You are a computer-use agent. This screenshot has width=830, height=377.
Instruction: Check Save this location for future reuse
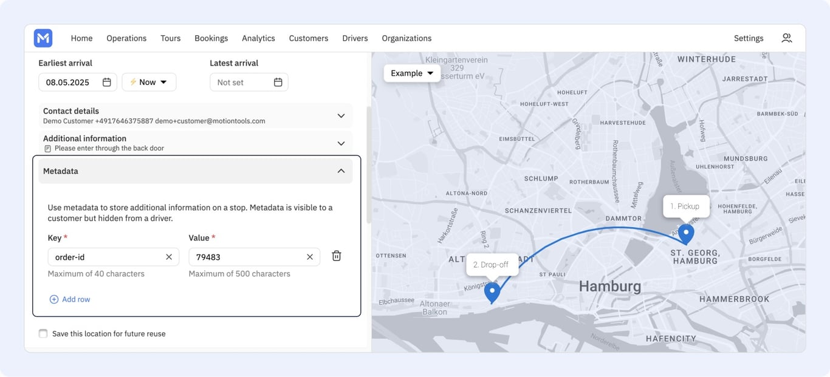[x=43, y=333]
